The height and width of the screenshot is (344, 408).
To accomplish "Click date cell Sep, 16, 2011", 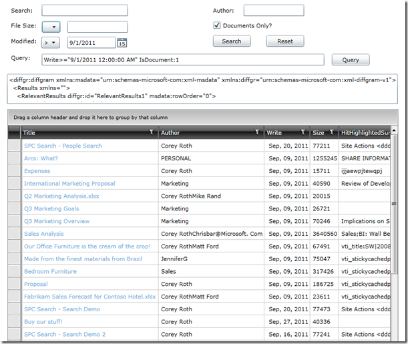I will pos(288,334).
